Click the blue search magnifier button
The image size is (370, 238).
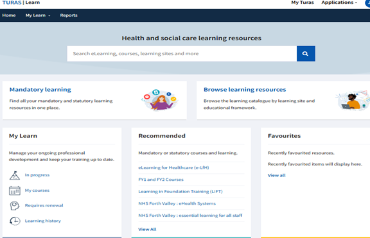click(x=306, y=54)
